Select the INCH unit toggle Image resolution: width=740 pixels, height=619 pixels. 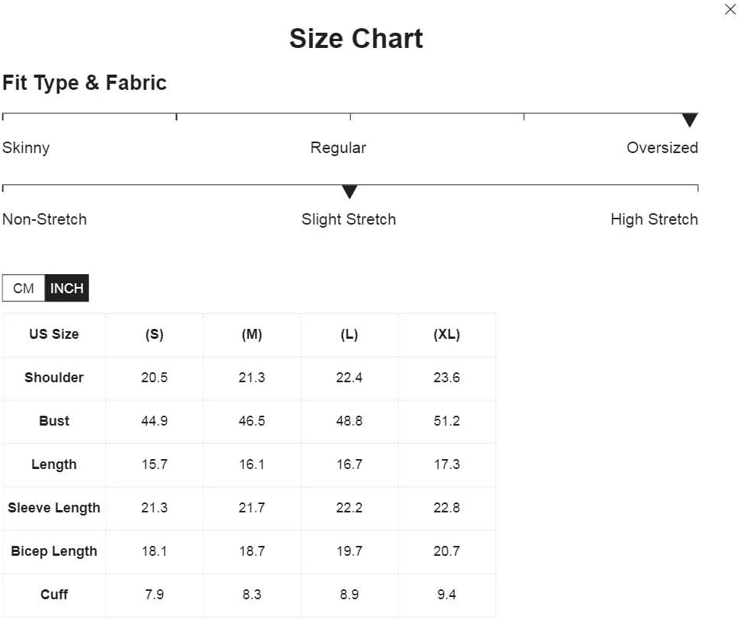click(x=66, y=288)
